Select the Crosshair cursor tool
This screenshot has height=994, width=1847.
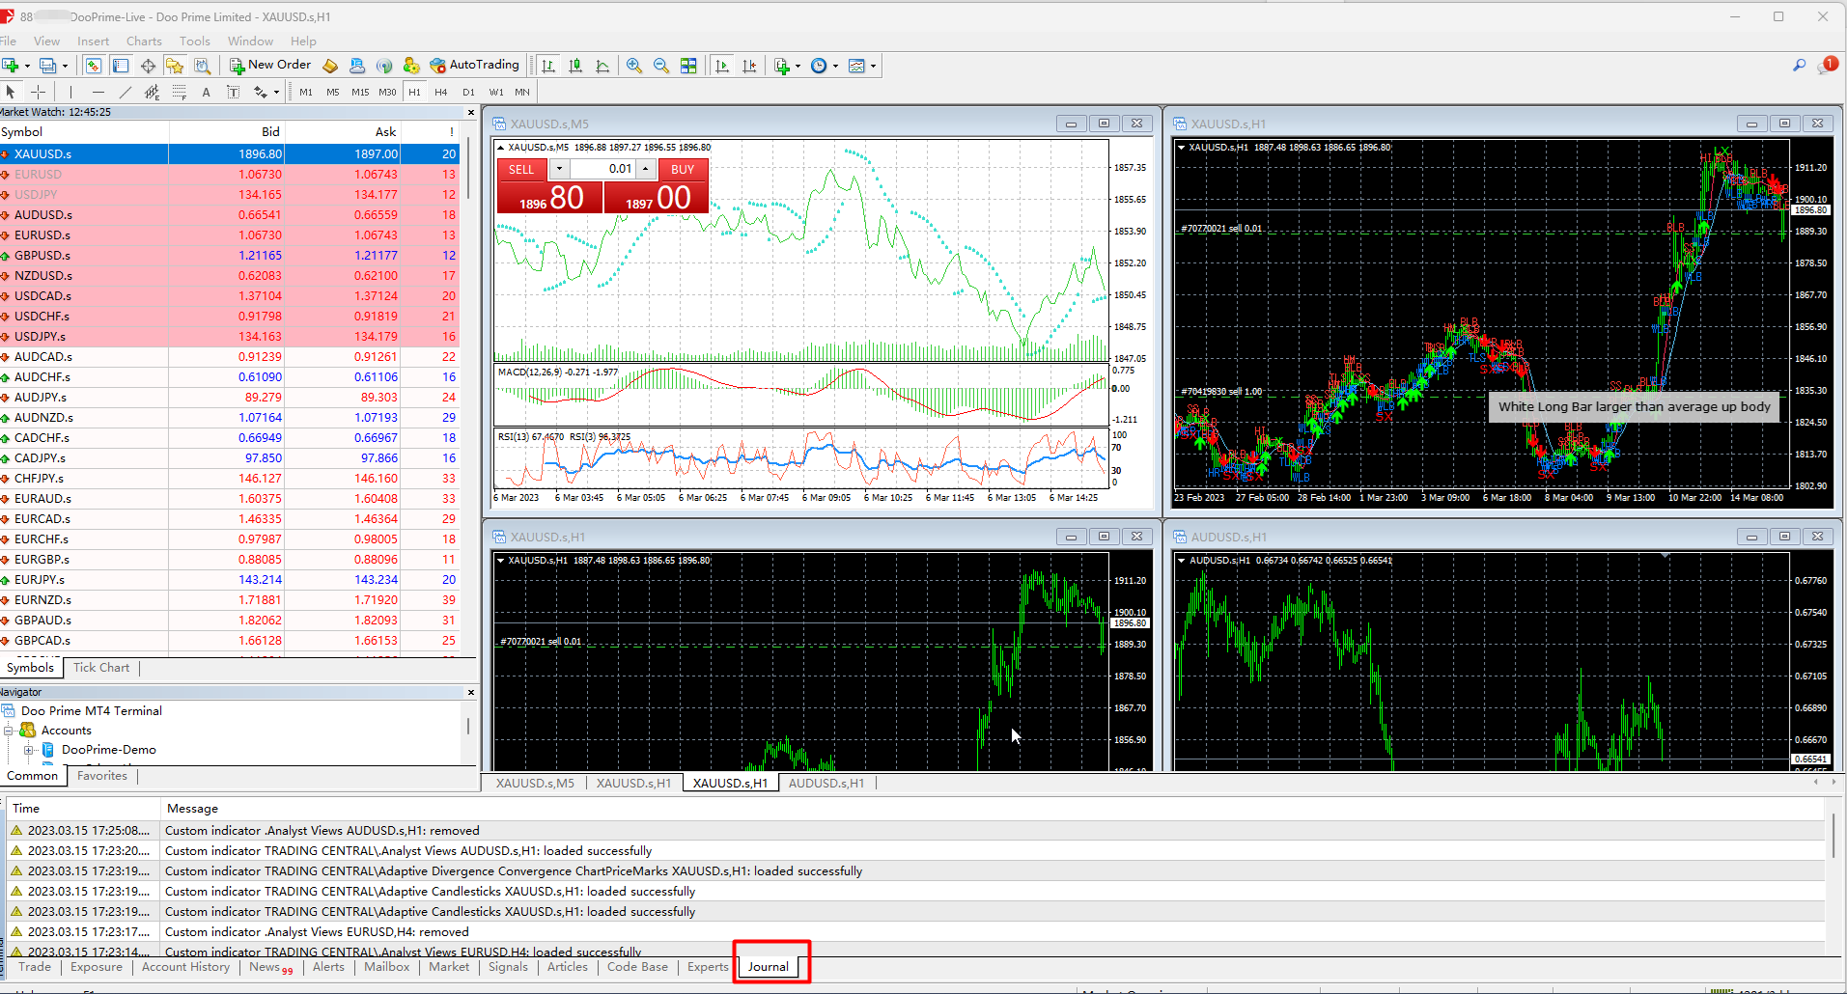(x=39, y=92)
